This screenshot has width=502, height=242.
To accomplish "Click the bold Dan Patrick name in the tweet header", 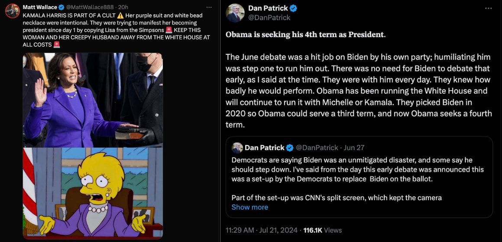I will pyautogui.click(x=267, y=8).
